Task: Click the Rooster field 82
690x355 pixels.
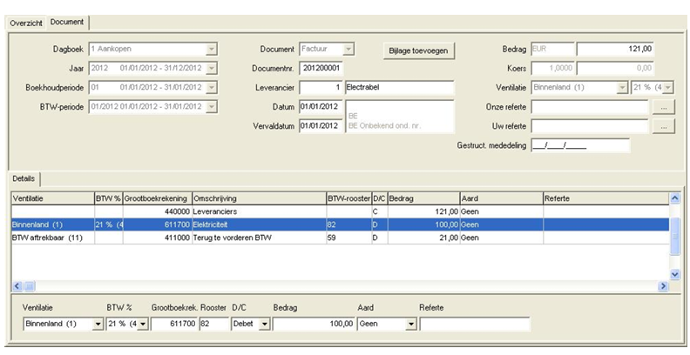Action: pyautogui.click(x=213, y=324)
